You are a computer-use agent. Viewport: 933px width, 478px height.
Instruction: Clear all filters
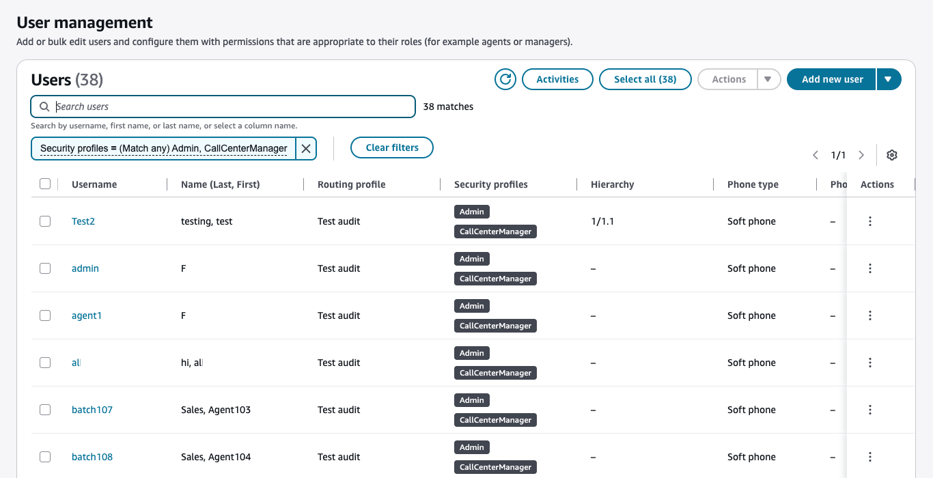click(392, 147)
